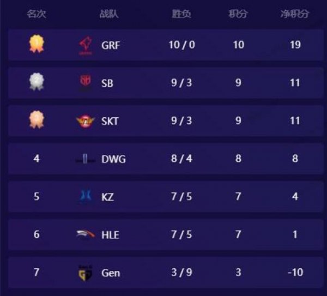Select the GRF team name

(x=111, y=45)
